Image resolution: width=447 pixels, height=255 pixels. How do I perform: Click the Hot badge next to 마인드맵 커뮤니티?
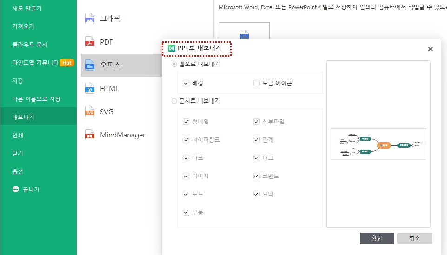click(x=67, y=63)
